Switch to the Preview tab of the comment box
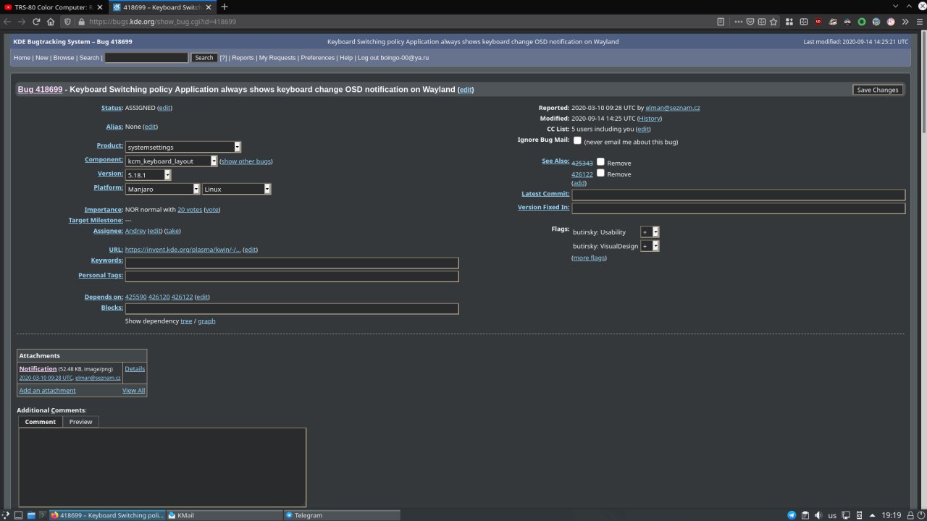The height and width of the screenshot is (521, 927). [80, 422]
